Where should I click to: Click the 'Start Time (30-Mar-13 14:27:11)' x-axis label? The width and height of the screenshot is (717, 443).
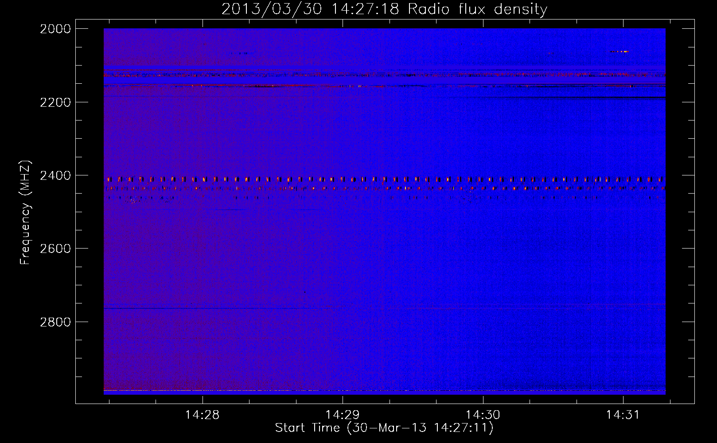384,428
